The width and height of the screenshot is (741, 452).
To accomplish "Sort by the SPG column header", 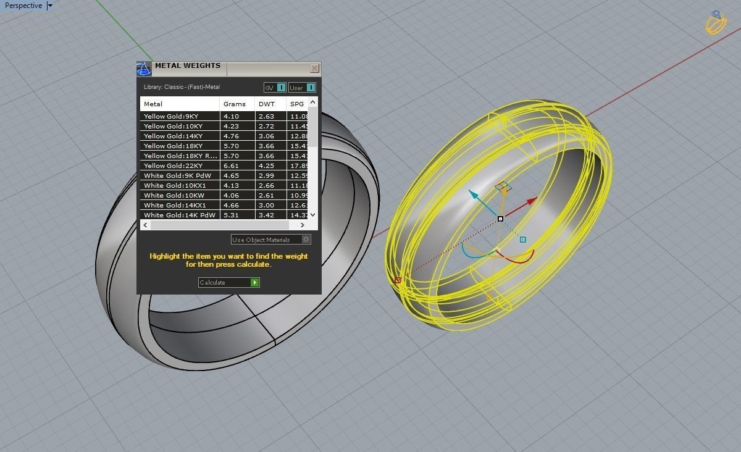I will coord(297,104).
